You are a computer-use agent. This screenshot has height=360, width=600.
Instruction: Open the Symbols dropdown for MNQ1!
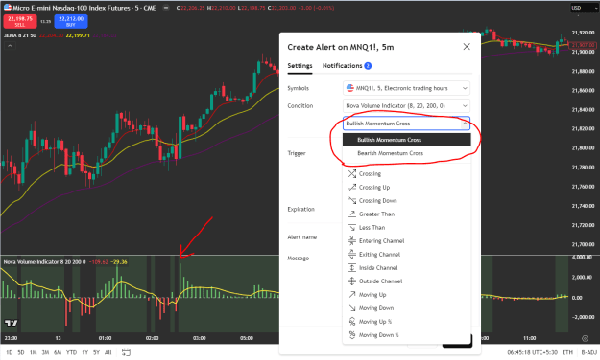pyautogui.click(x=406, y=88)
